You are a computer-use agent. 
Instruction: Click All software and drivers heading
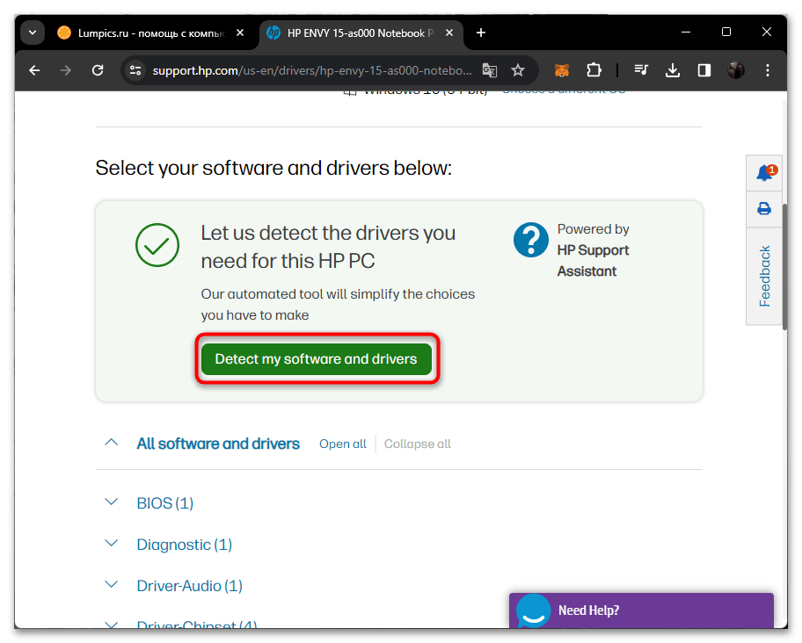point(218,444)
